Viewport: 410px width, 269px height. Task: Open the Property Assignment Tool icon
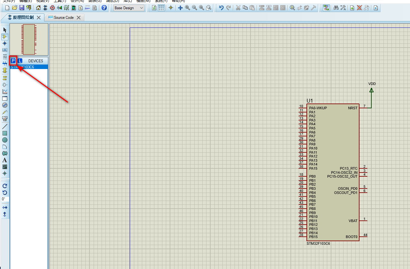(x=343, y=8)
